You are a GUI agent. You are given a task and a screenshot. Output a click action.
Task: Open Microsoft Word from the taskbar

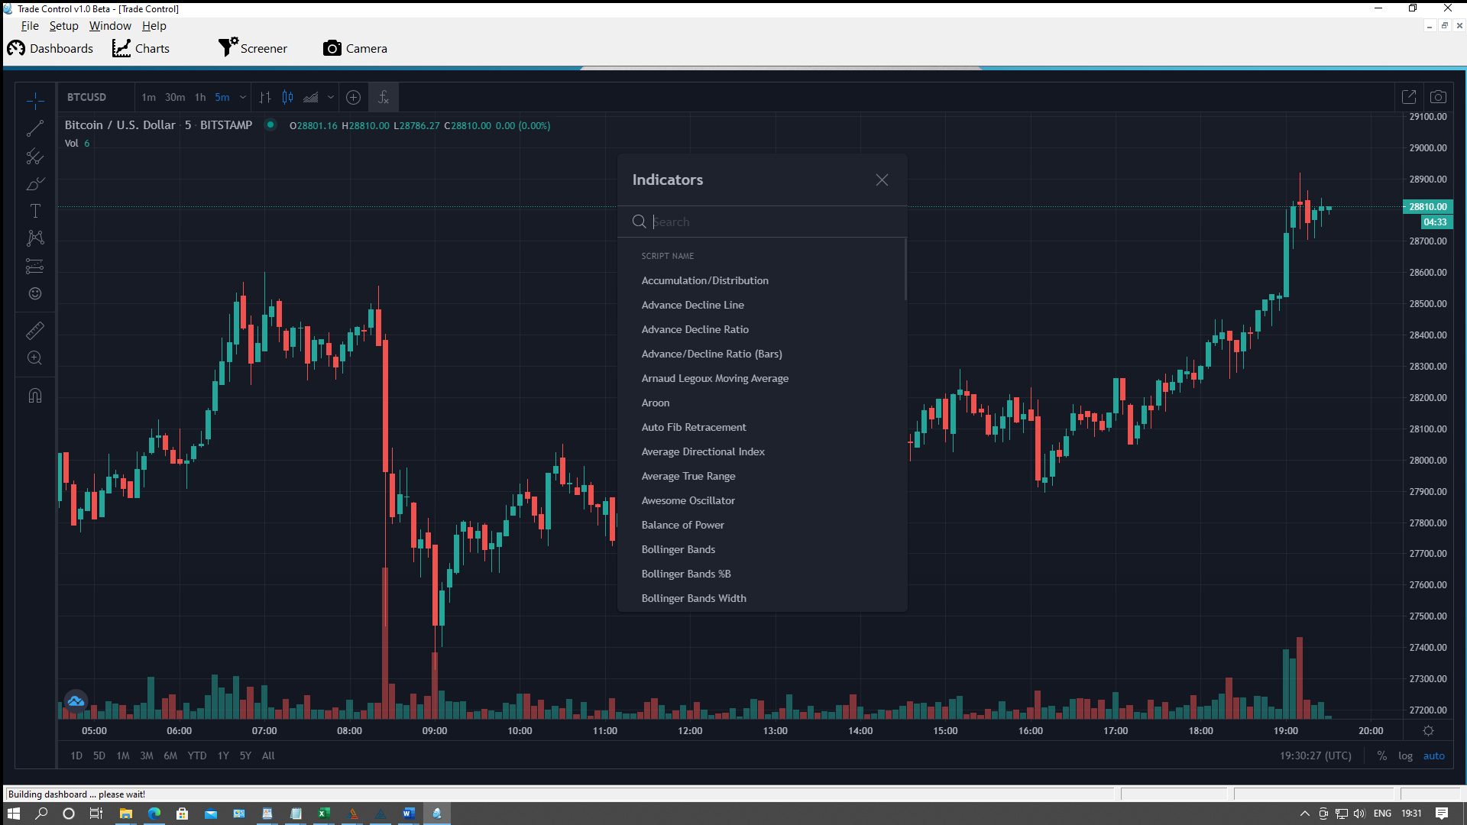tap(408, 814)
